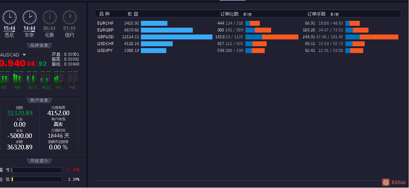The height and width of the screenshot is (188, 409).
Task: Select the USDCHF row
Action: click(248, 44)
